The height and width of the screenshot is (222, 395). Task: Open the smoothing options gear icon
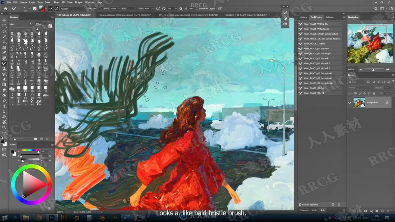tap(181, 9)
